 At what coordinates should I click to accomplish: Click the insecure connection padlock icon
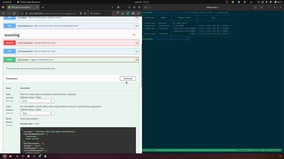point(26,13)
